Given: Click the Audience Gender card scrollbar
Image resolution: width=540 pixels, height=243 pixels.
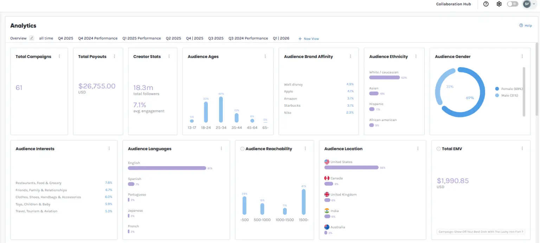Looking at the screenshot, I should (524, 91).
